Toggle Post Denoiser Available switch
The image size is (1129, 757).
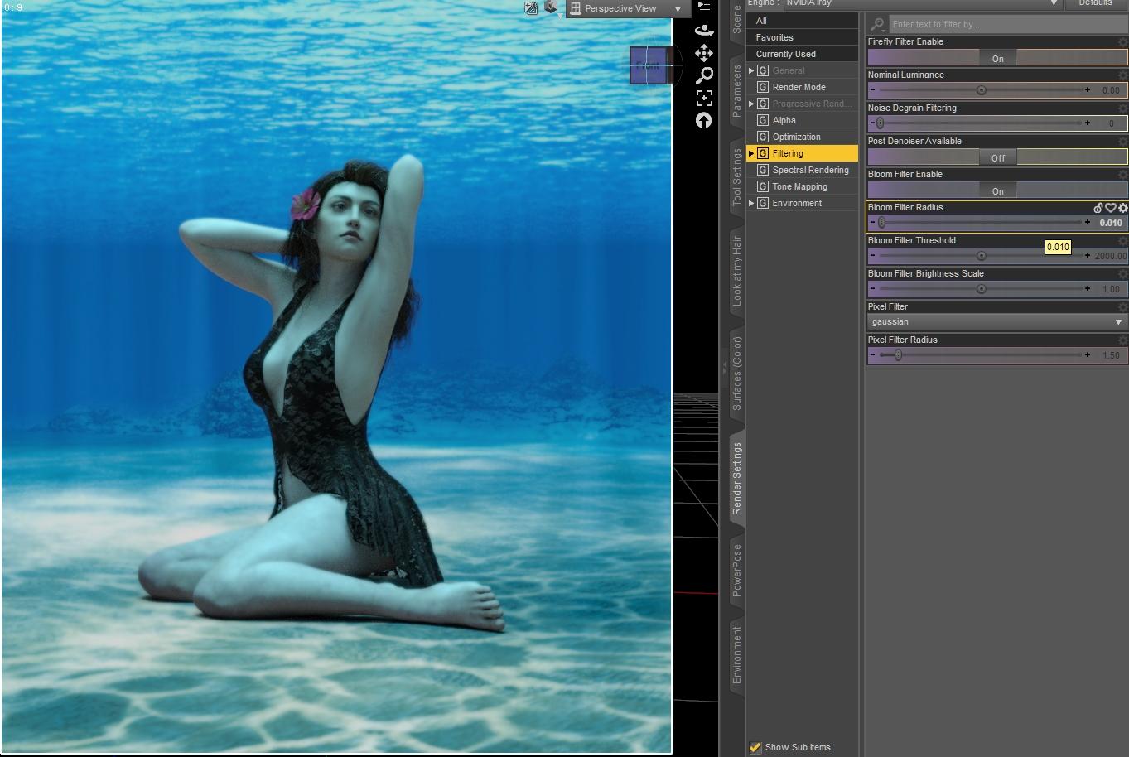point(997,157)
